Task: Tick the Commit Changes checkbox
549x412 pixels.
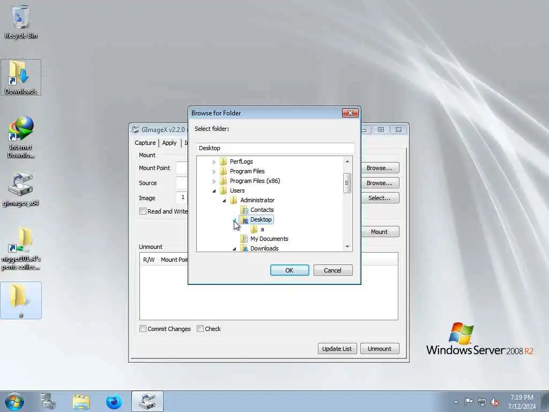Action: pyautogui.click(x=143, y=329)
